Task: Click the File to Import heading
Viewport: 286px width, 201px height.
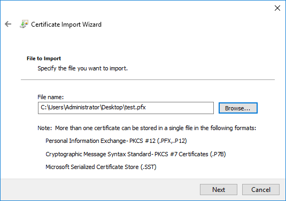Action: (x=44, y=59)
